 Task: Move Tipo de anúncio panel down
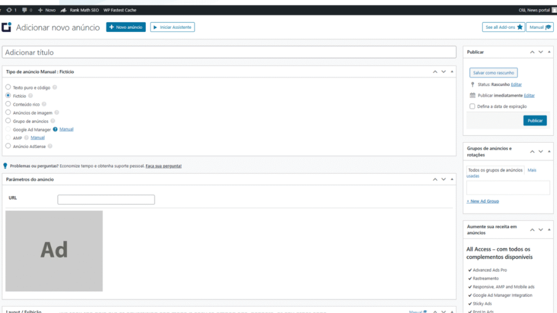[x=443, y=72]
